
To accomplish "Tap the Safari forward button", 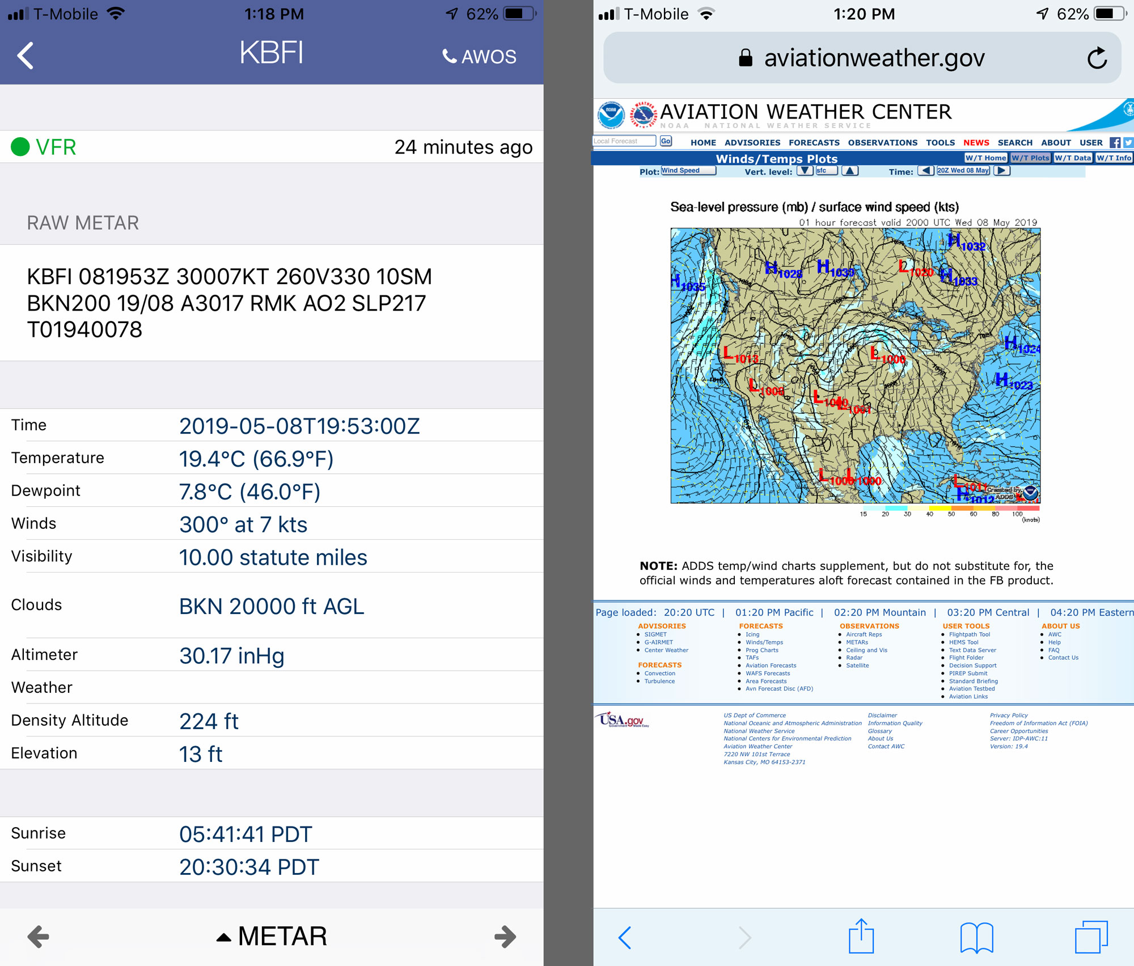I will (745, 938).
